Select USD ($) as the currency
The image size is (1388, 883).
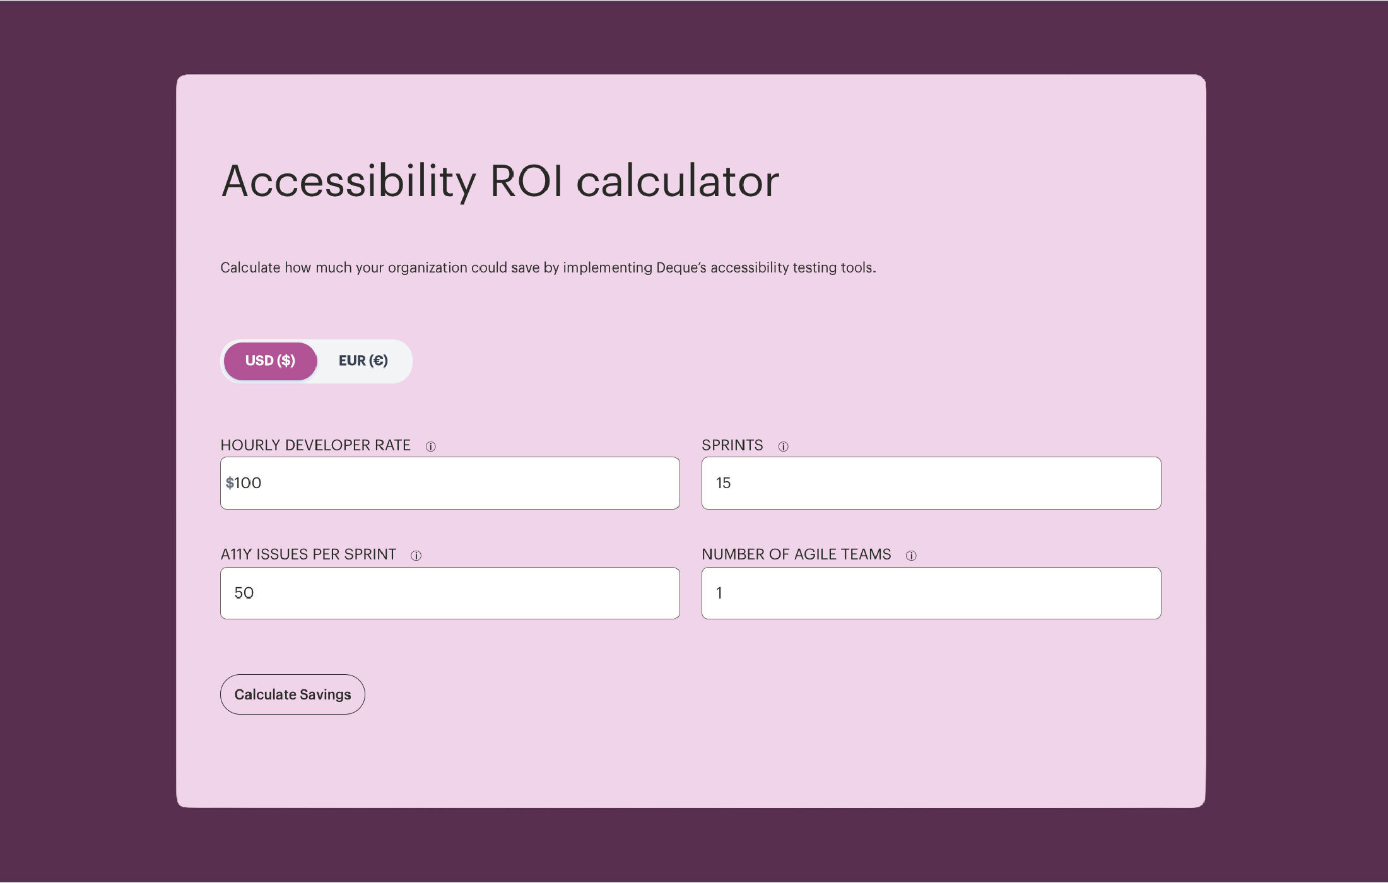pos(270,361)
